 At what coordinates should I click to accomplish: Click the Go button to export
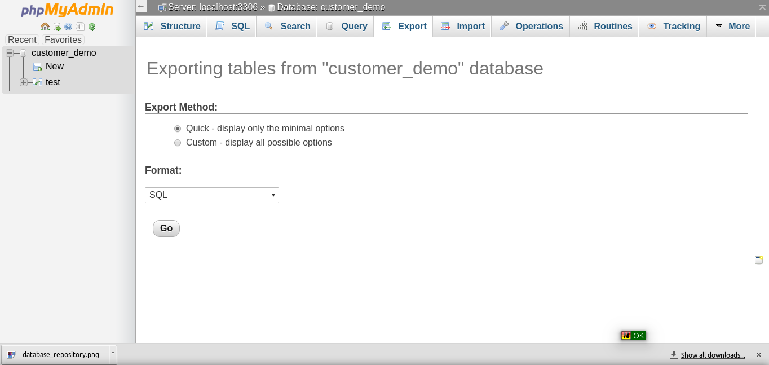pyautogui.click(x=166, y=228)
